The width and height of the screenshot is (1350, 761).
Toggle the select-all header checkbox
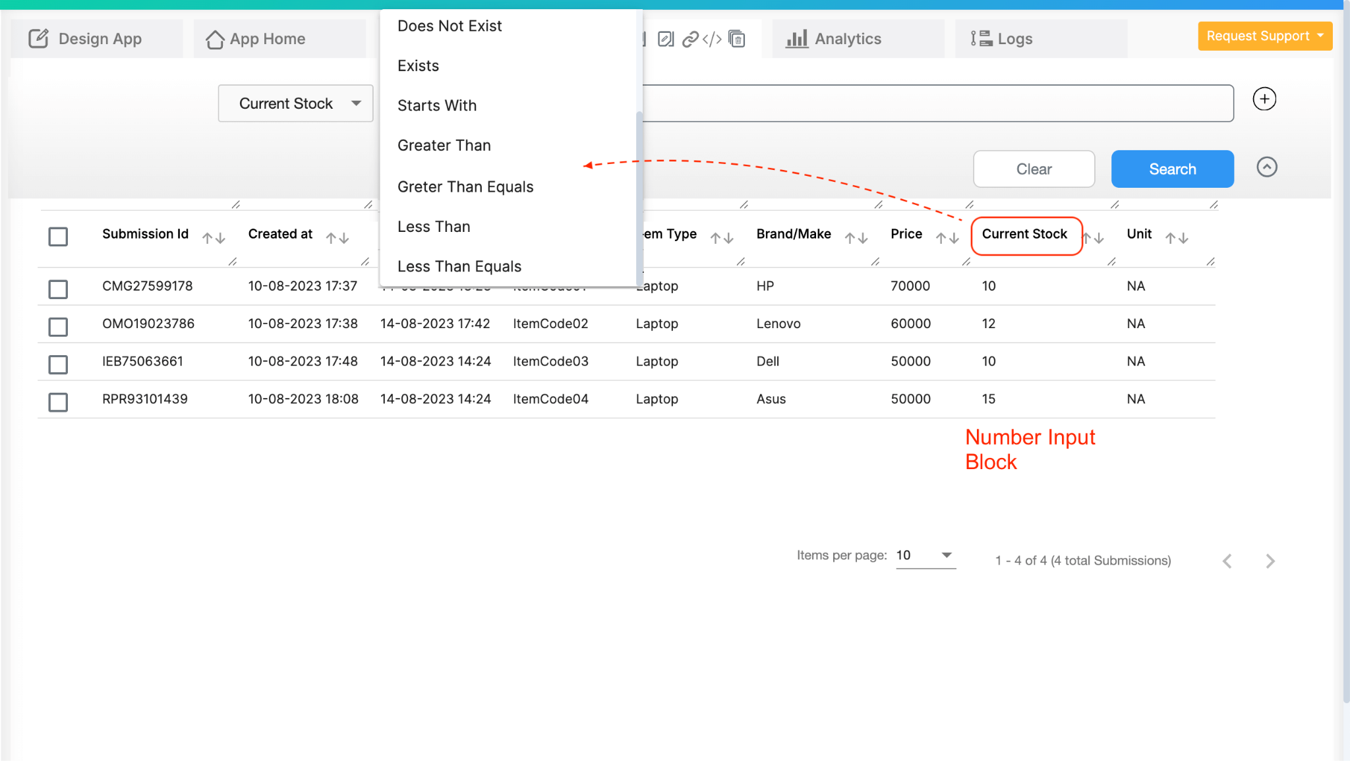point(58,237)
